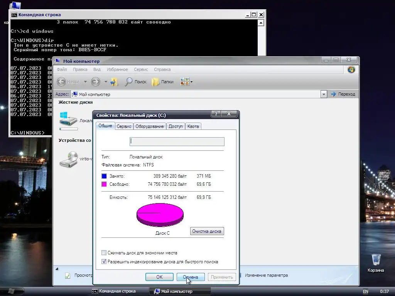Open the Сервис menu in My Computer

tap(141, 69)
